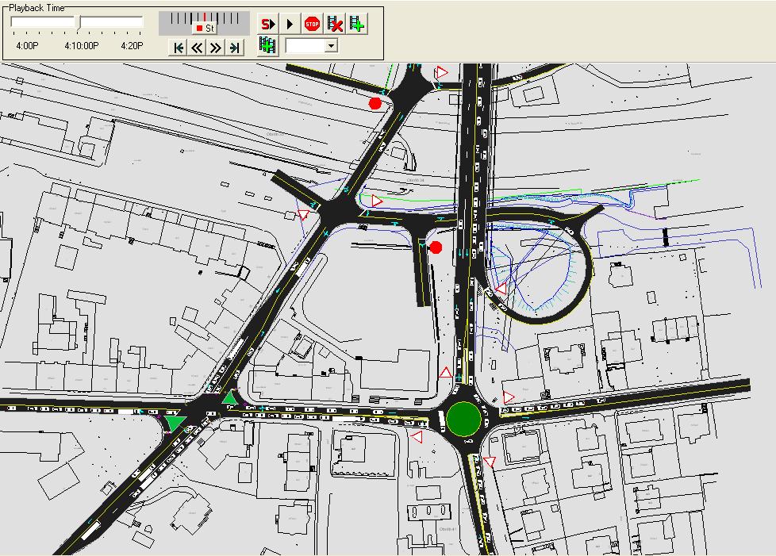
Task: Click the playback speed 'St' slider handle
Action: [x=205, y=29]
